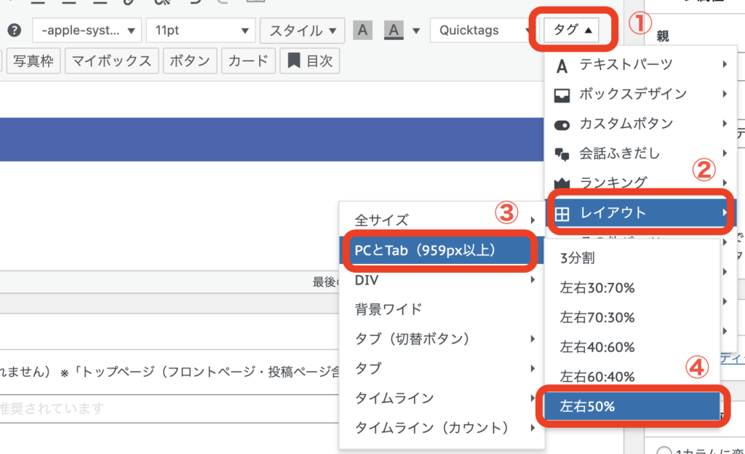Open the font family dropdown
Viewport: 745px width, 454px height.
point(91,31)
